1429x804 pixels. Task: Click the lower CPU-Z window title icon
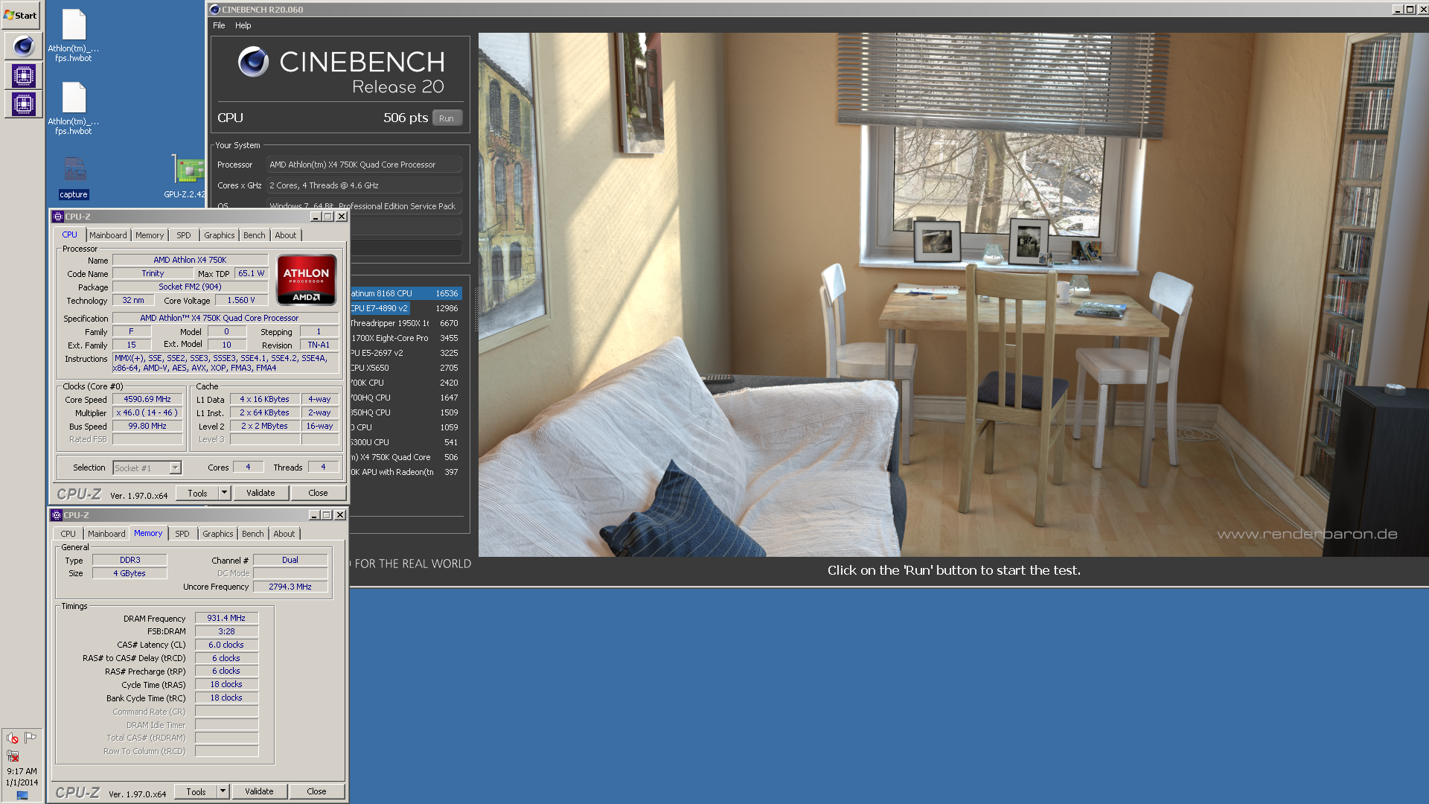click(x=57, y=515)
